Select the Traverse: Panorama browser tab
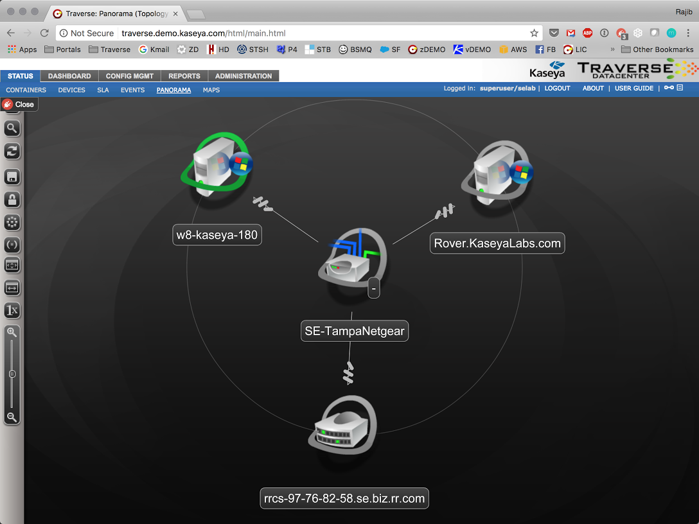699x524 pixels. [116, 13]
